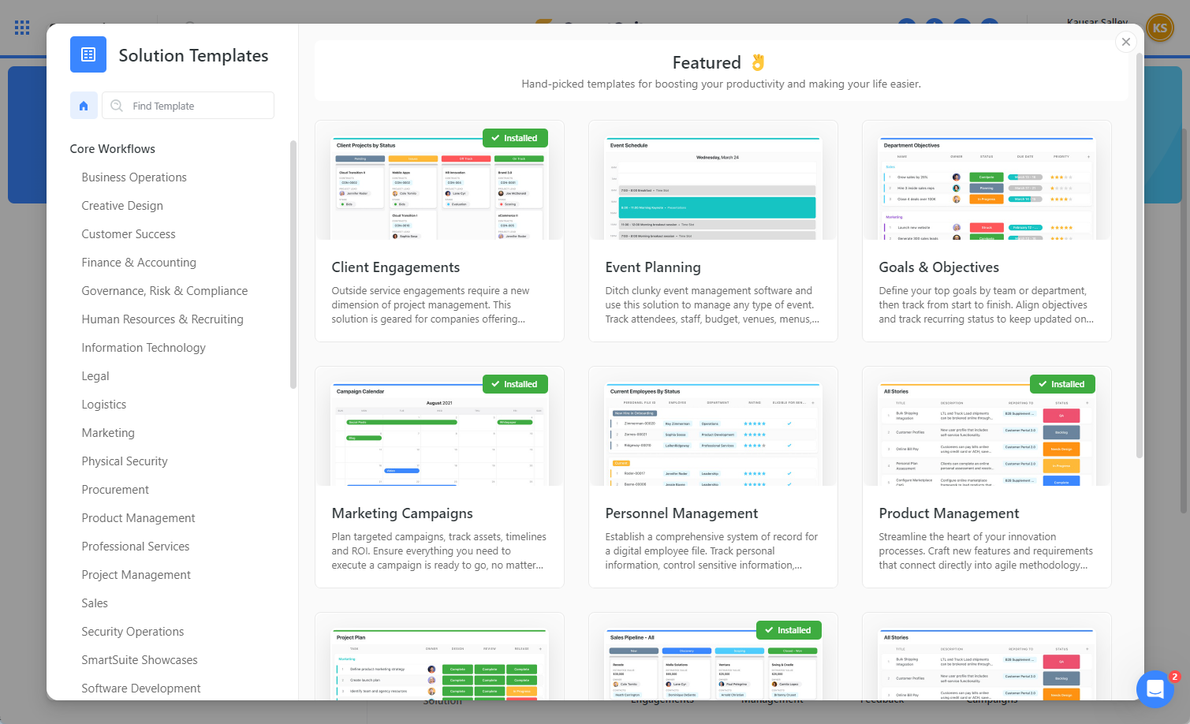Open the apps grid launcher icon
The image size is (1190, 724).
pyautogui.click(x=22, y=28)
